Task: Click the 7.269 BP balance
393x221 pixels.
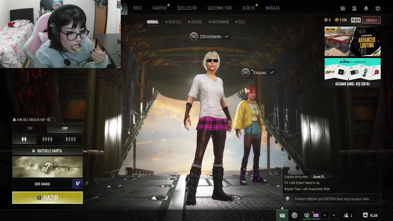Action: point(343,20)
